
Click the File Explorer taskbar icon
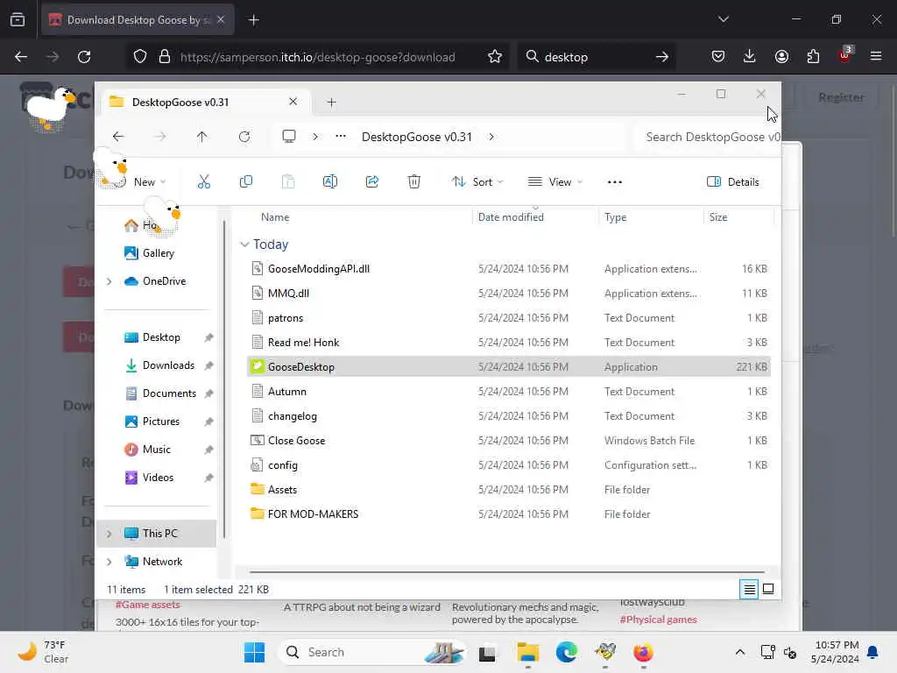tap(527, 652)
